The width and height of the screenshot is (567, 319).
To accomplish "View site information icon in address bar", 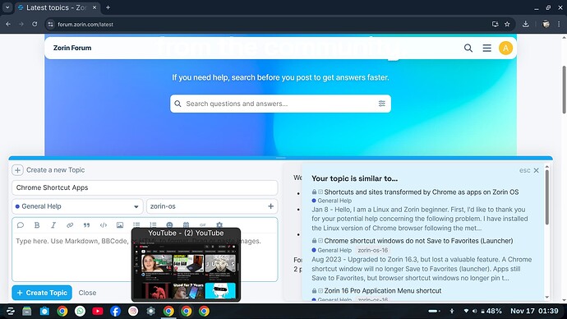I will coord(51,24).
